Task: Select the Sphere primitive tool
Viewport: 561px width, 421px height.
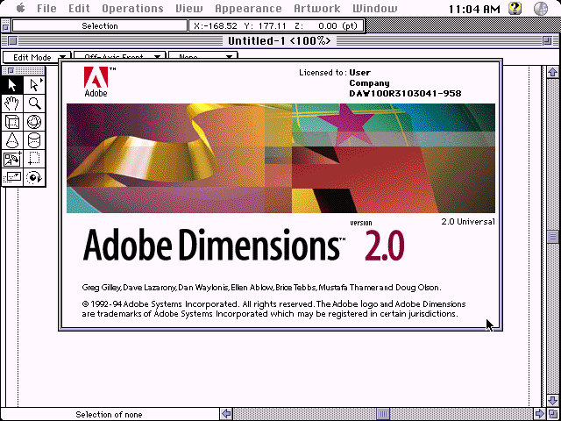Action: (34, 122)
